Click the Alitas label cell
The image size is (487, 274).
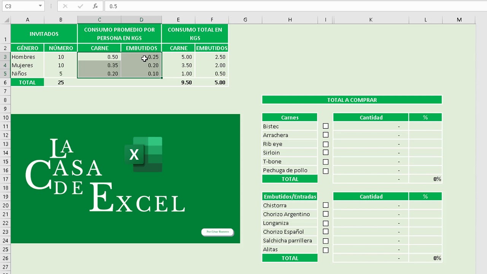point(290,249)
